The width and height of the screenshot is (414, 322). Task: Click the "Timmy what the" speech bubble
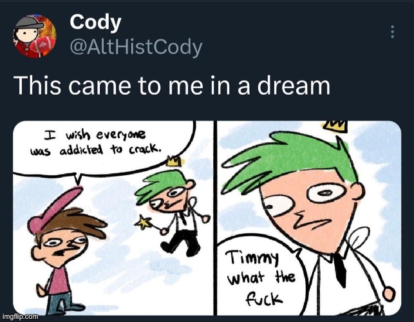coord(260,276)
